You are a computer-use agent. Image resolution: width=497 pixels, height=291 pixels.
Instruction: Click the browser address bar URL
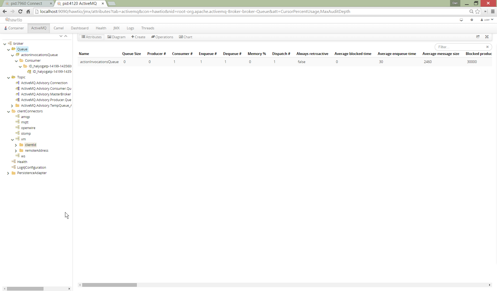click(x=195, y=11)
